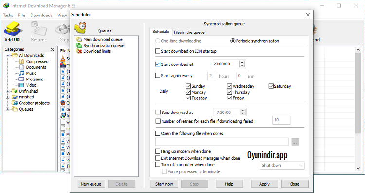The width and height of the screenshot is (365, 193).
Task: Click Start now button
Action: pyautogui.click(x=164, y=184)
